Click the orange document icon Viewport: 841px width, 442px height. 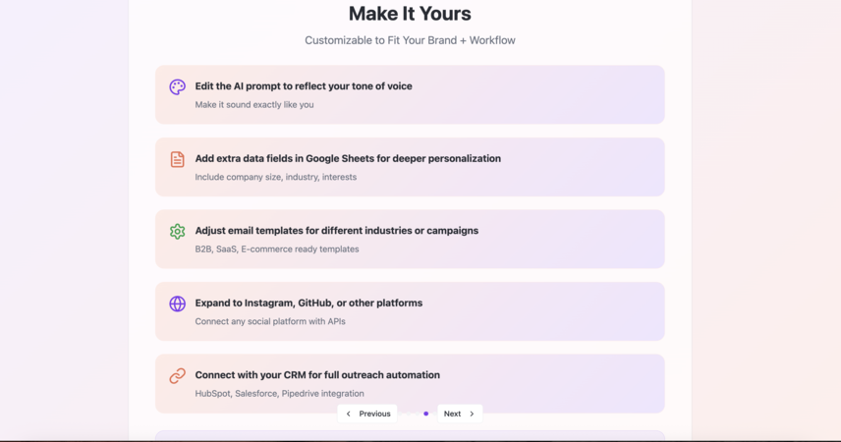[x=178, y=159]
